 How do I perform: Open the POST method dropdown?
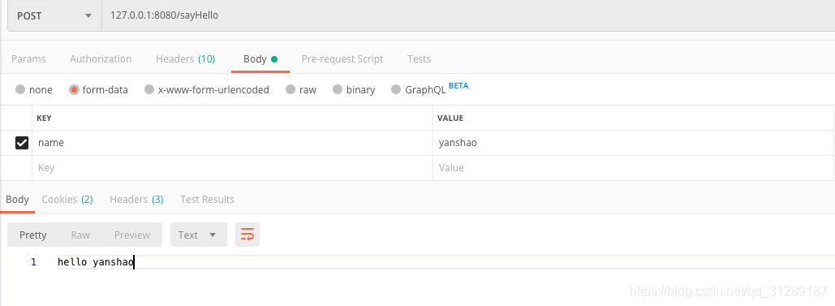(x=54, y=15)
